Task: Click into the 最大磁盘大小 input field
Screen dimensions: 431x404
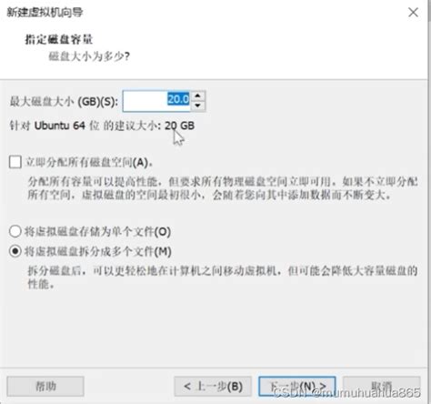Action: (156, 101)
